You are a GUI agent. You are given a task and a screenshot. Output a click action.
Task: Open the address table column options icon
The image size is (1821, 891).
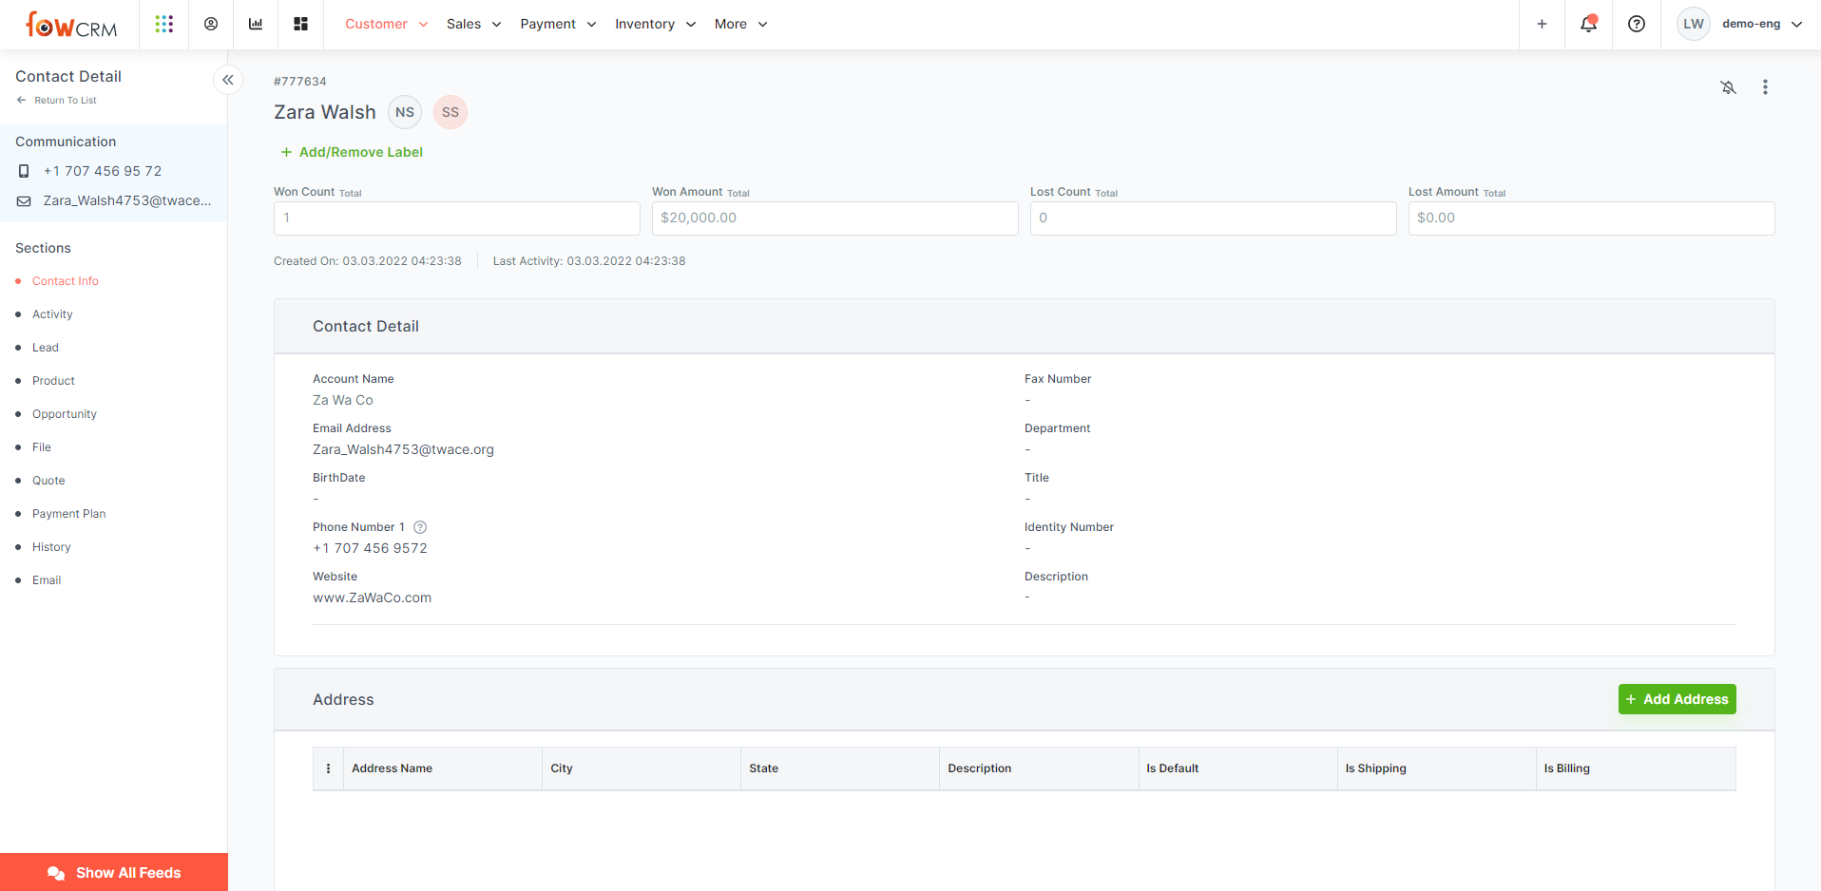pyautogui.click(x=329, y=768)
